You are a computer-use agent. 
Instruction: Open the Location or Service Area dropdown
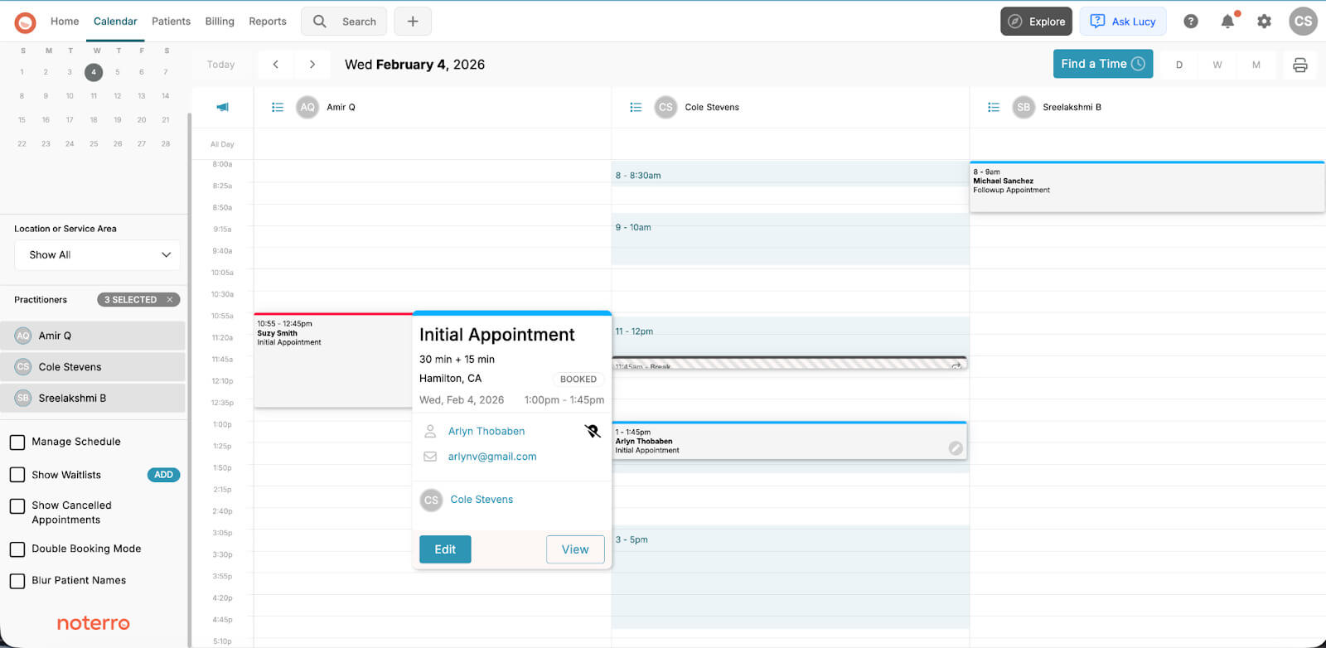(96, 254)
